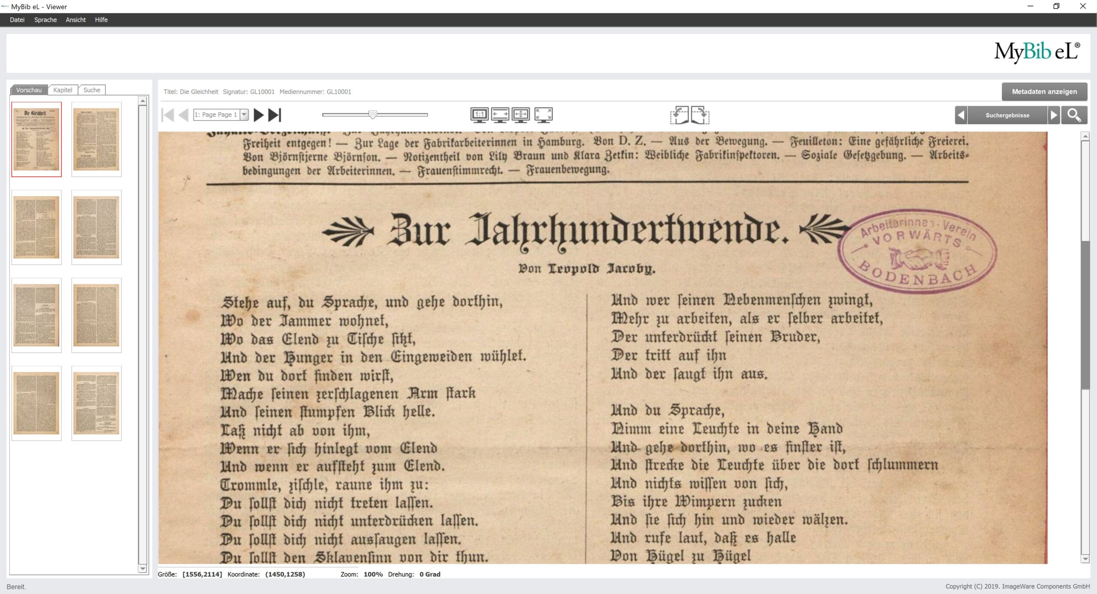
Task: Click 'Signatur: GL10001' text
Action: pyautogui.click(x=249, y=92)
